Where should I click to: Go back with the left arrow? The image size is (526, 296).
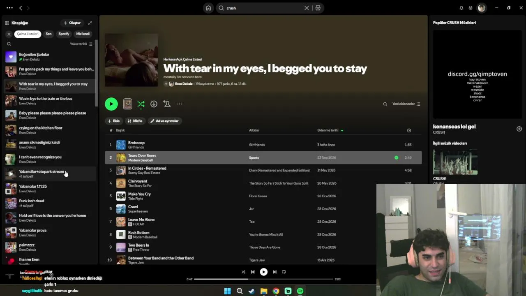coord(21,8)
